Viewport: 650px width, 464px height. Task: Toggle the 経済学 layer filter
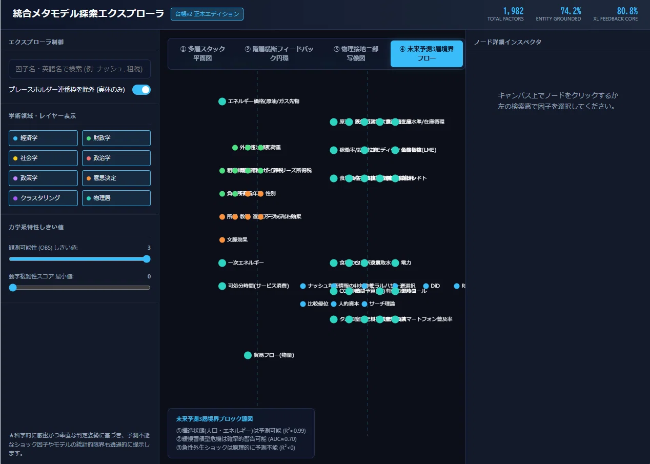tap(43, 138)
